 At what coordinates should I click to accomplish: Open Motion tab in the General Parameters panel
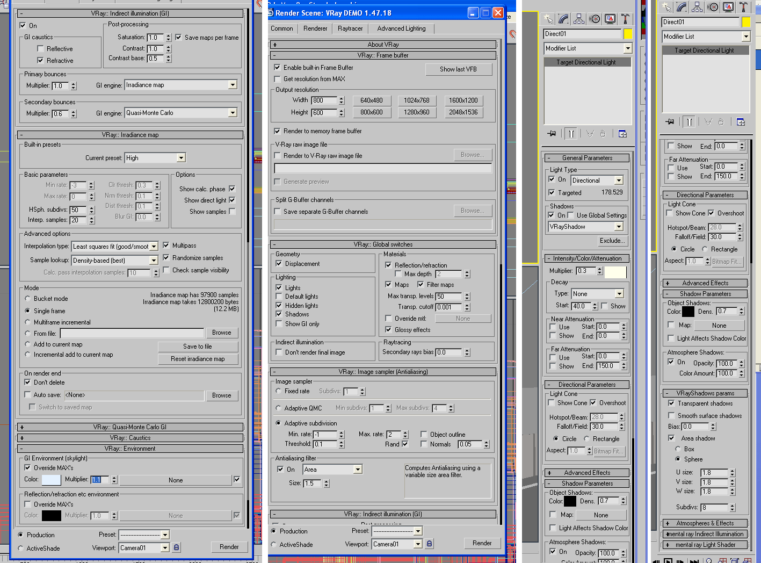[595, 19]
